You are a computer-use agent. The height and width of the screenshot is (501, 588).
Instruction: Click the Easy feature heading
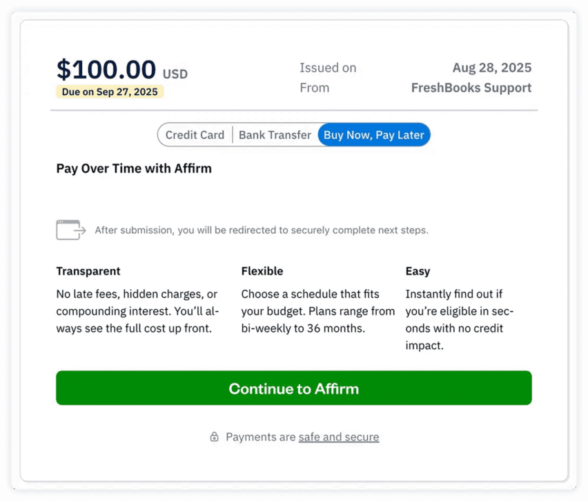coord(418,271)
